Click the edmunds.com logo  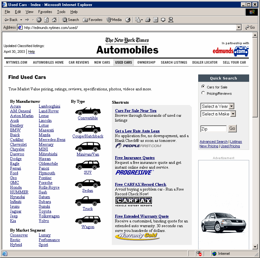[x=231, y=51]
